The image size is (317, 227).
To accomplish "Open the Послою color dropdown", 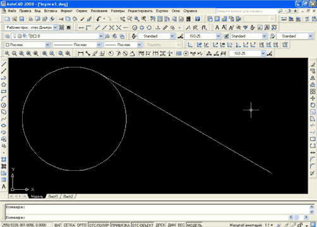I will (27, 45).
